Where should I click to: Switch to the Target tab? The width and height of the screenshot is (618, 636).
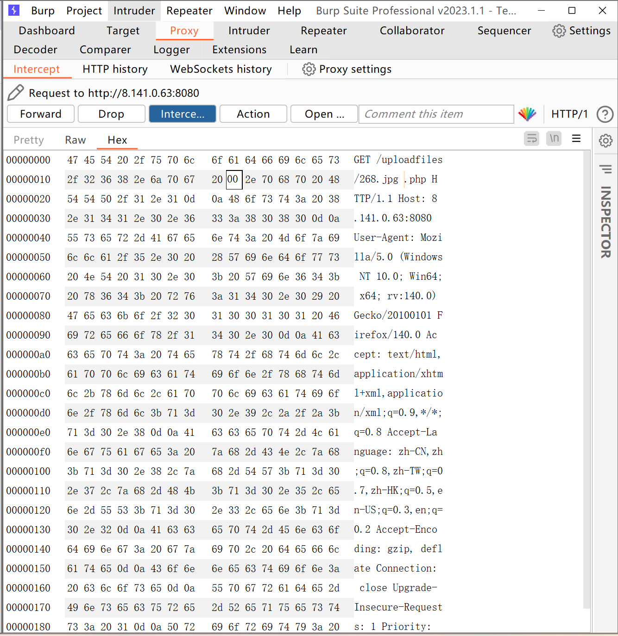coord(123,31)
